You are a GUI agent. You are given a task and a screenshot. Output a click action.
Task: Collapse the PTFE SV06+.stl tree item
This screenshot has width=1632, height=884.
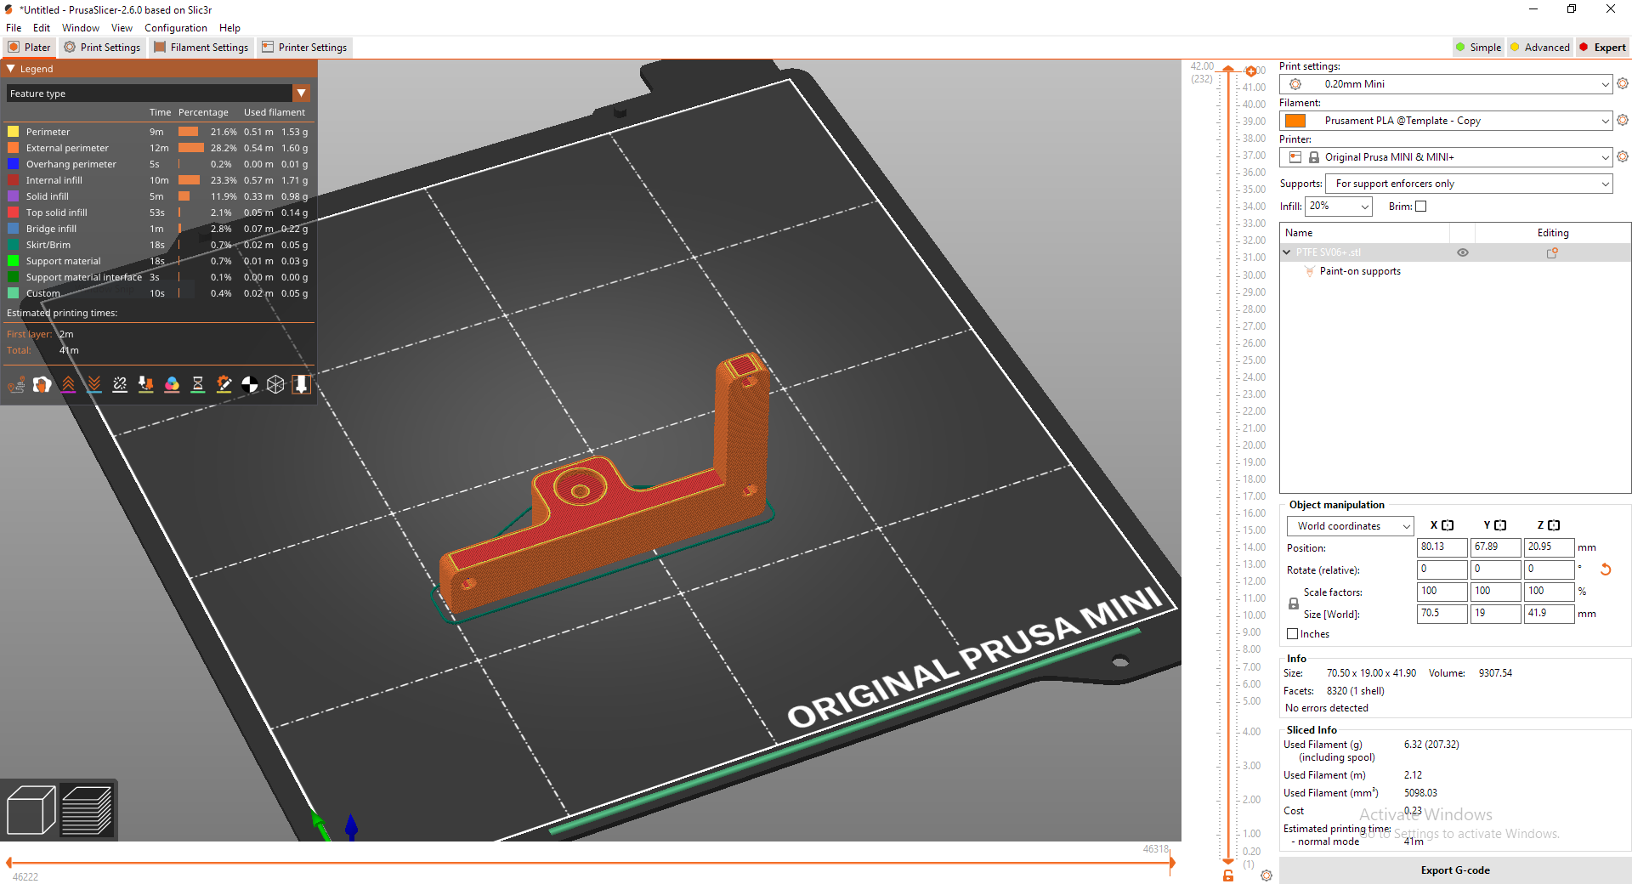coord(1287,252)
